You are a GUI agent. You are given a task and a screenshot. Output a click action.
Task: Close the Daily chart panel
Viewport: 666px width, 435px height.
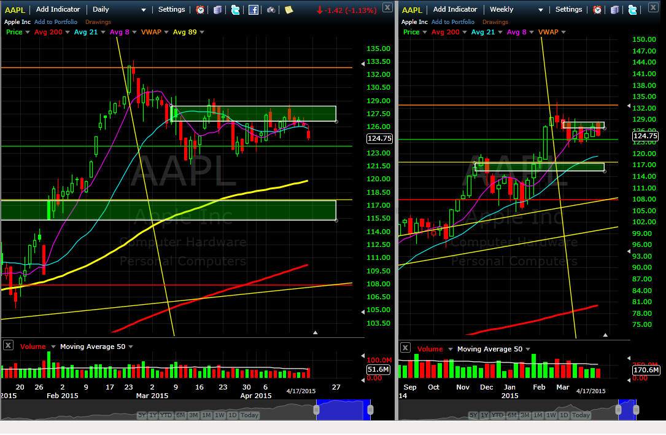(x=387, y=7)
